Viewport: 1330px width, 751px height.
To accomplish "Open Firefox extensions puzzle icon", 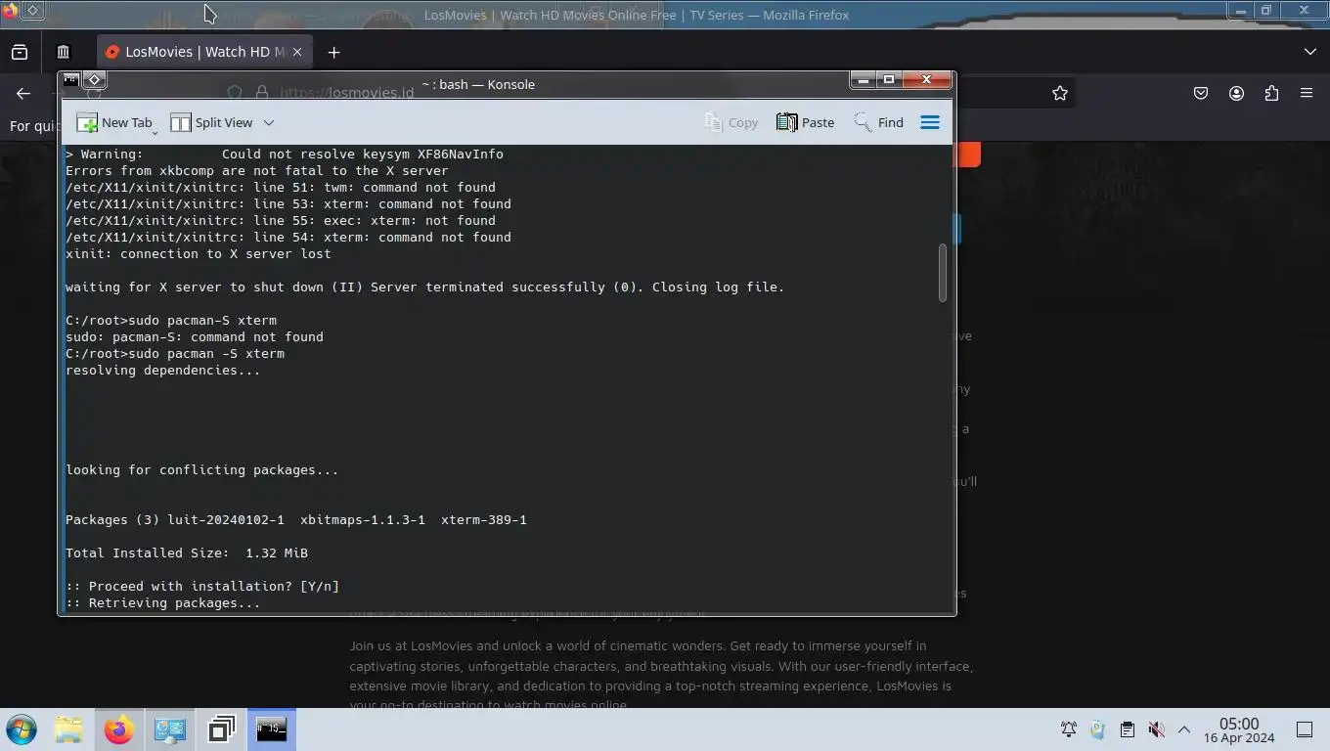I will [x=1271, y=93].
